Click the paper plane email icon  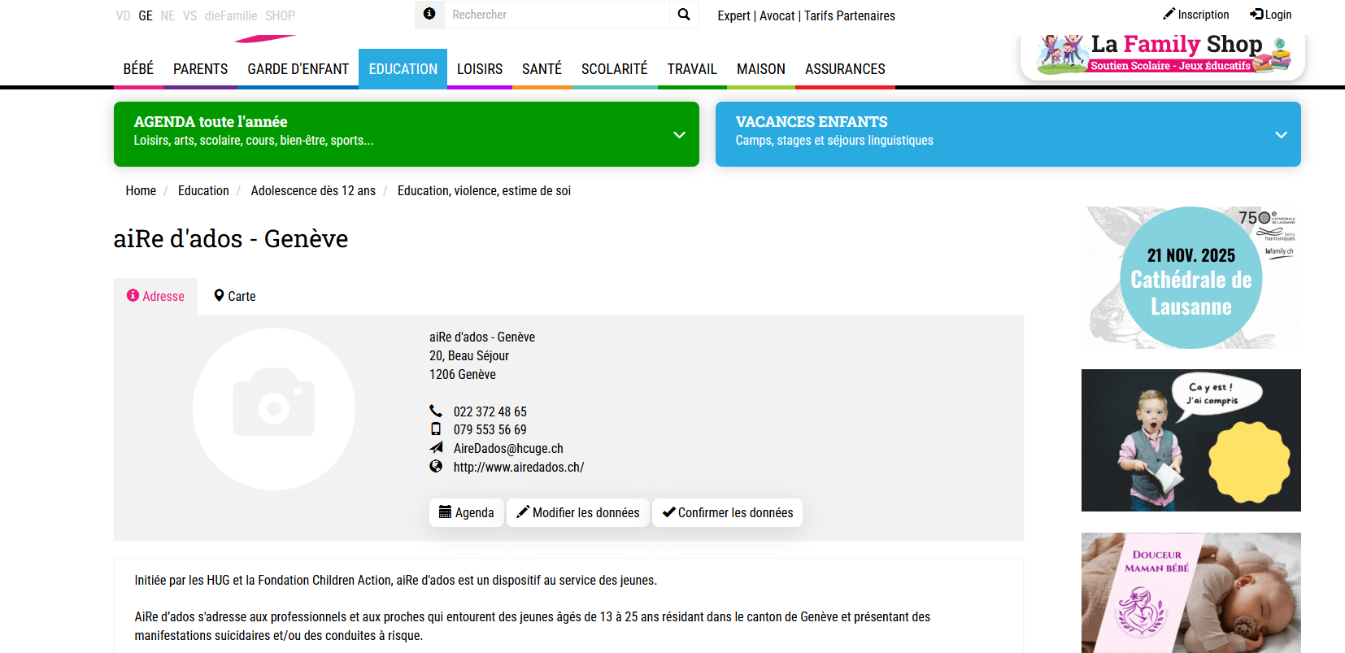(x=436, y=448)
